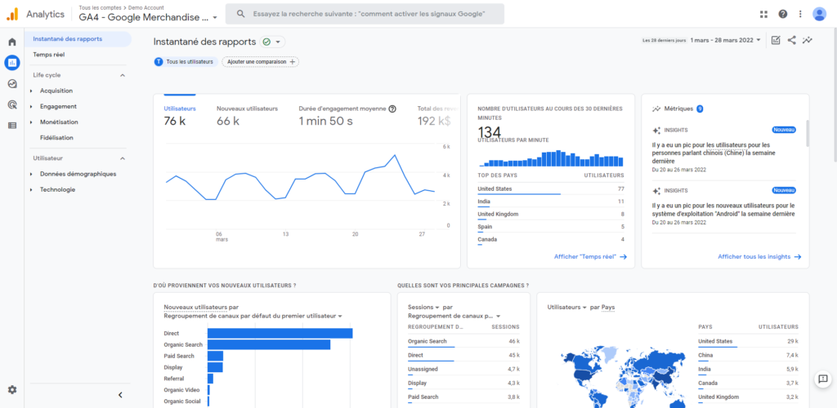This screenshot has width=837, height=408.
Task: Click Afficher "Temps réel" link
Action: pyautogui.click(x=590, y=257)
